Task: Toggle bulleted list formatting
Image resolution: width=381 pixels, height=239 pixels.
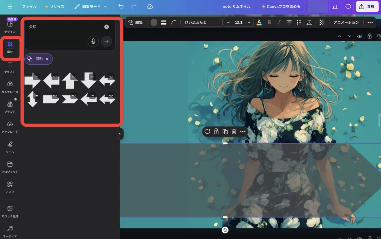Action: pyautogui.click(x=299, y=22)
